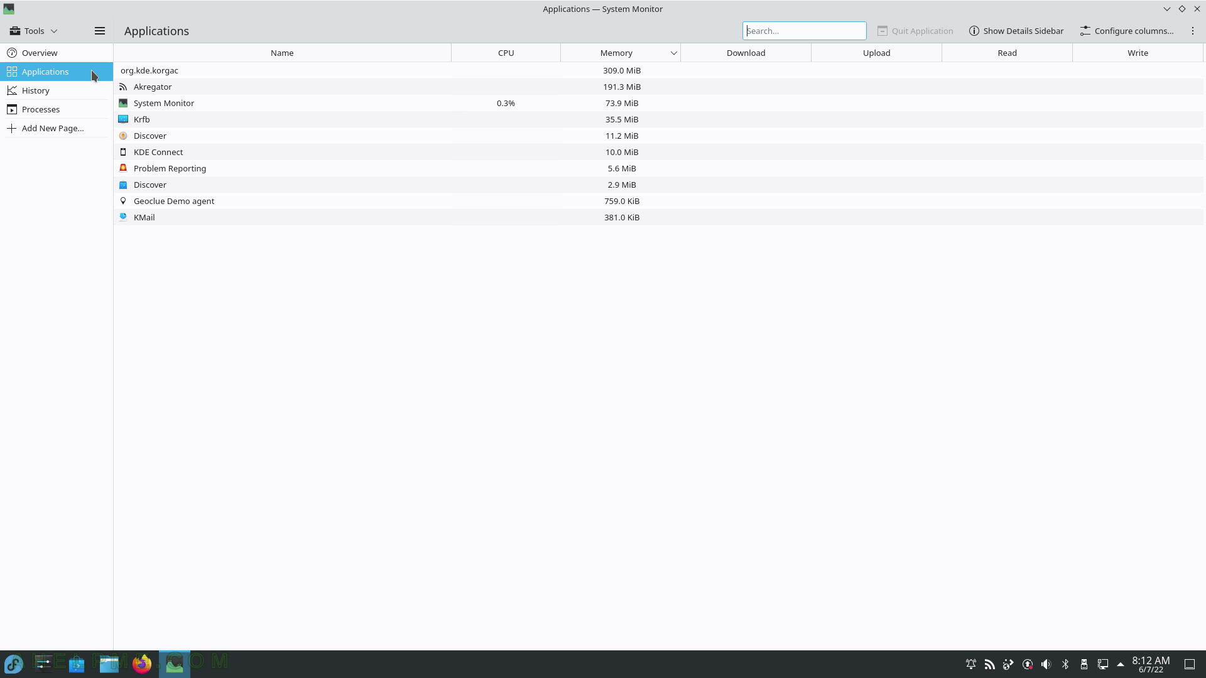Click the Krfb desktop sharing icon

point(123,119)
